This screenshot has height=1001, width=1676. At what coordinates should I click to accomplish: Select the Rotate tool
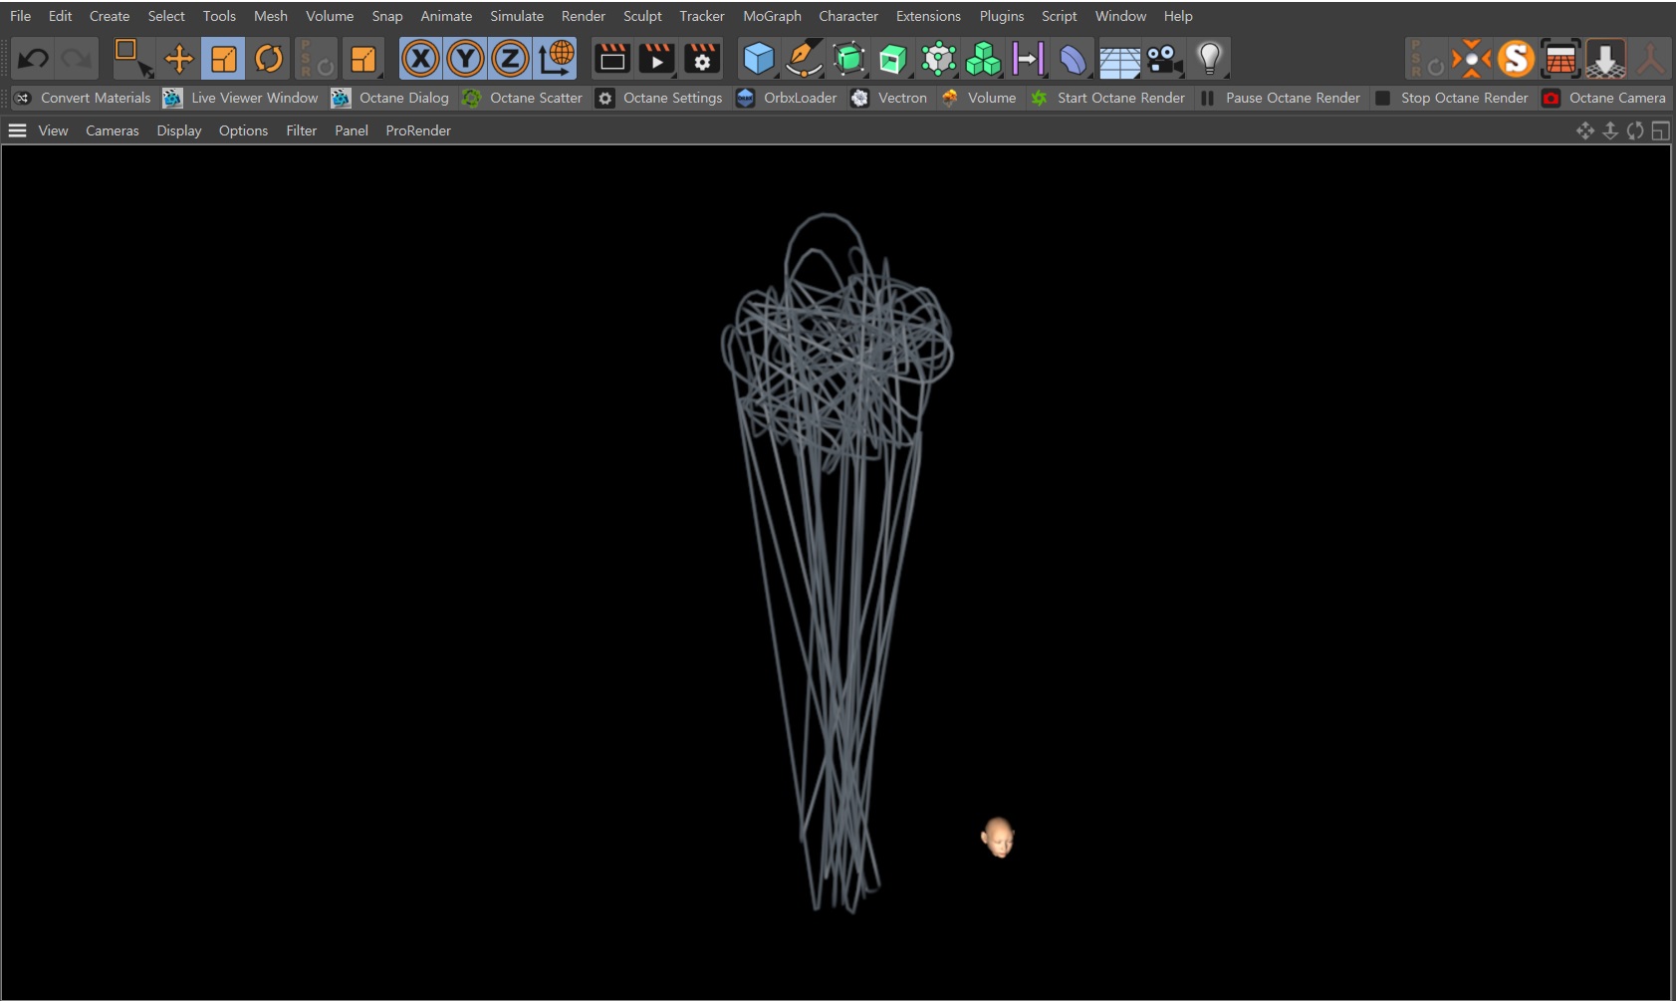(268, 59)
